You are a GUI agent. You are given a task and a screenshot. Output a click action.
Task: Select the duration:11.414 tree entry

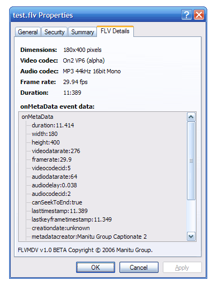pos(52,125)
